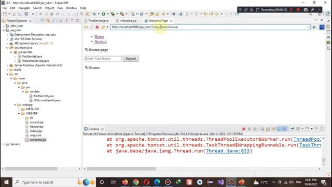Click the Project Explorer horizontal scrollbar
Viewport: 332px width, 187px height.
click(31, 168)
